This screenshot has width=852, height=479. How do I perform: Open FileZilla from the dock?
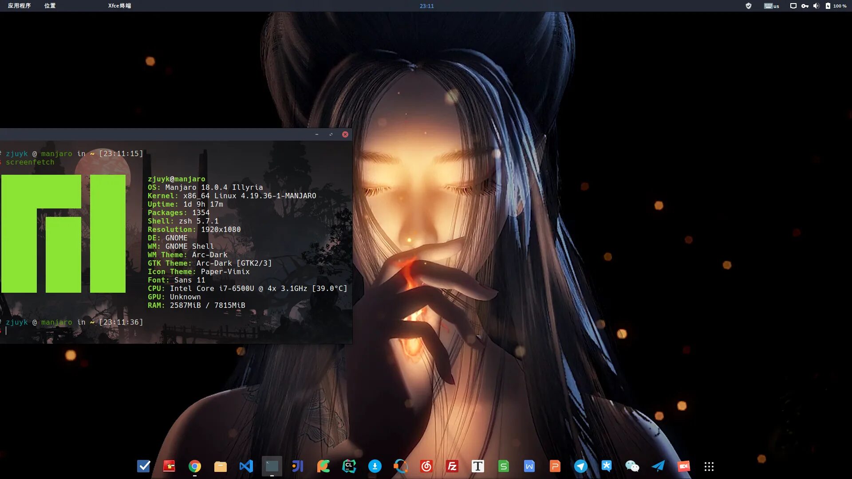pos(452,466)
